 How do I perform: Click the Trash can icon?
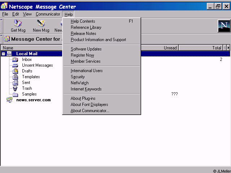15,88
